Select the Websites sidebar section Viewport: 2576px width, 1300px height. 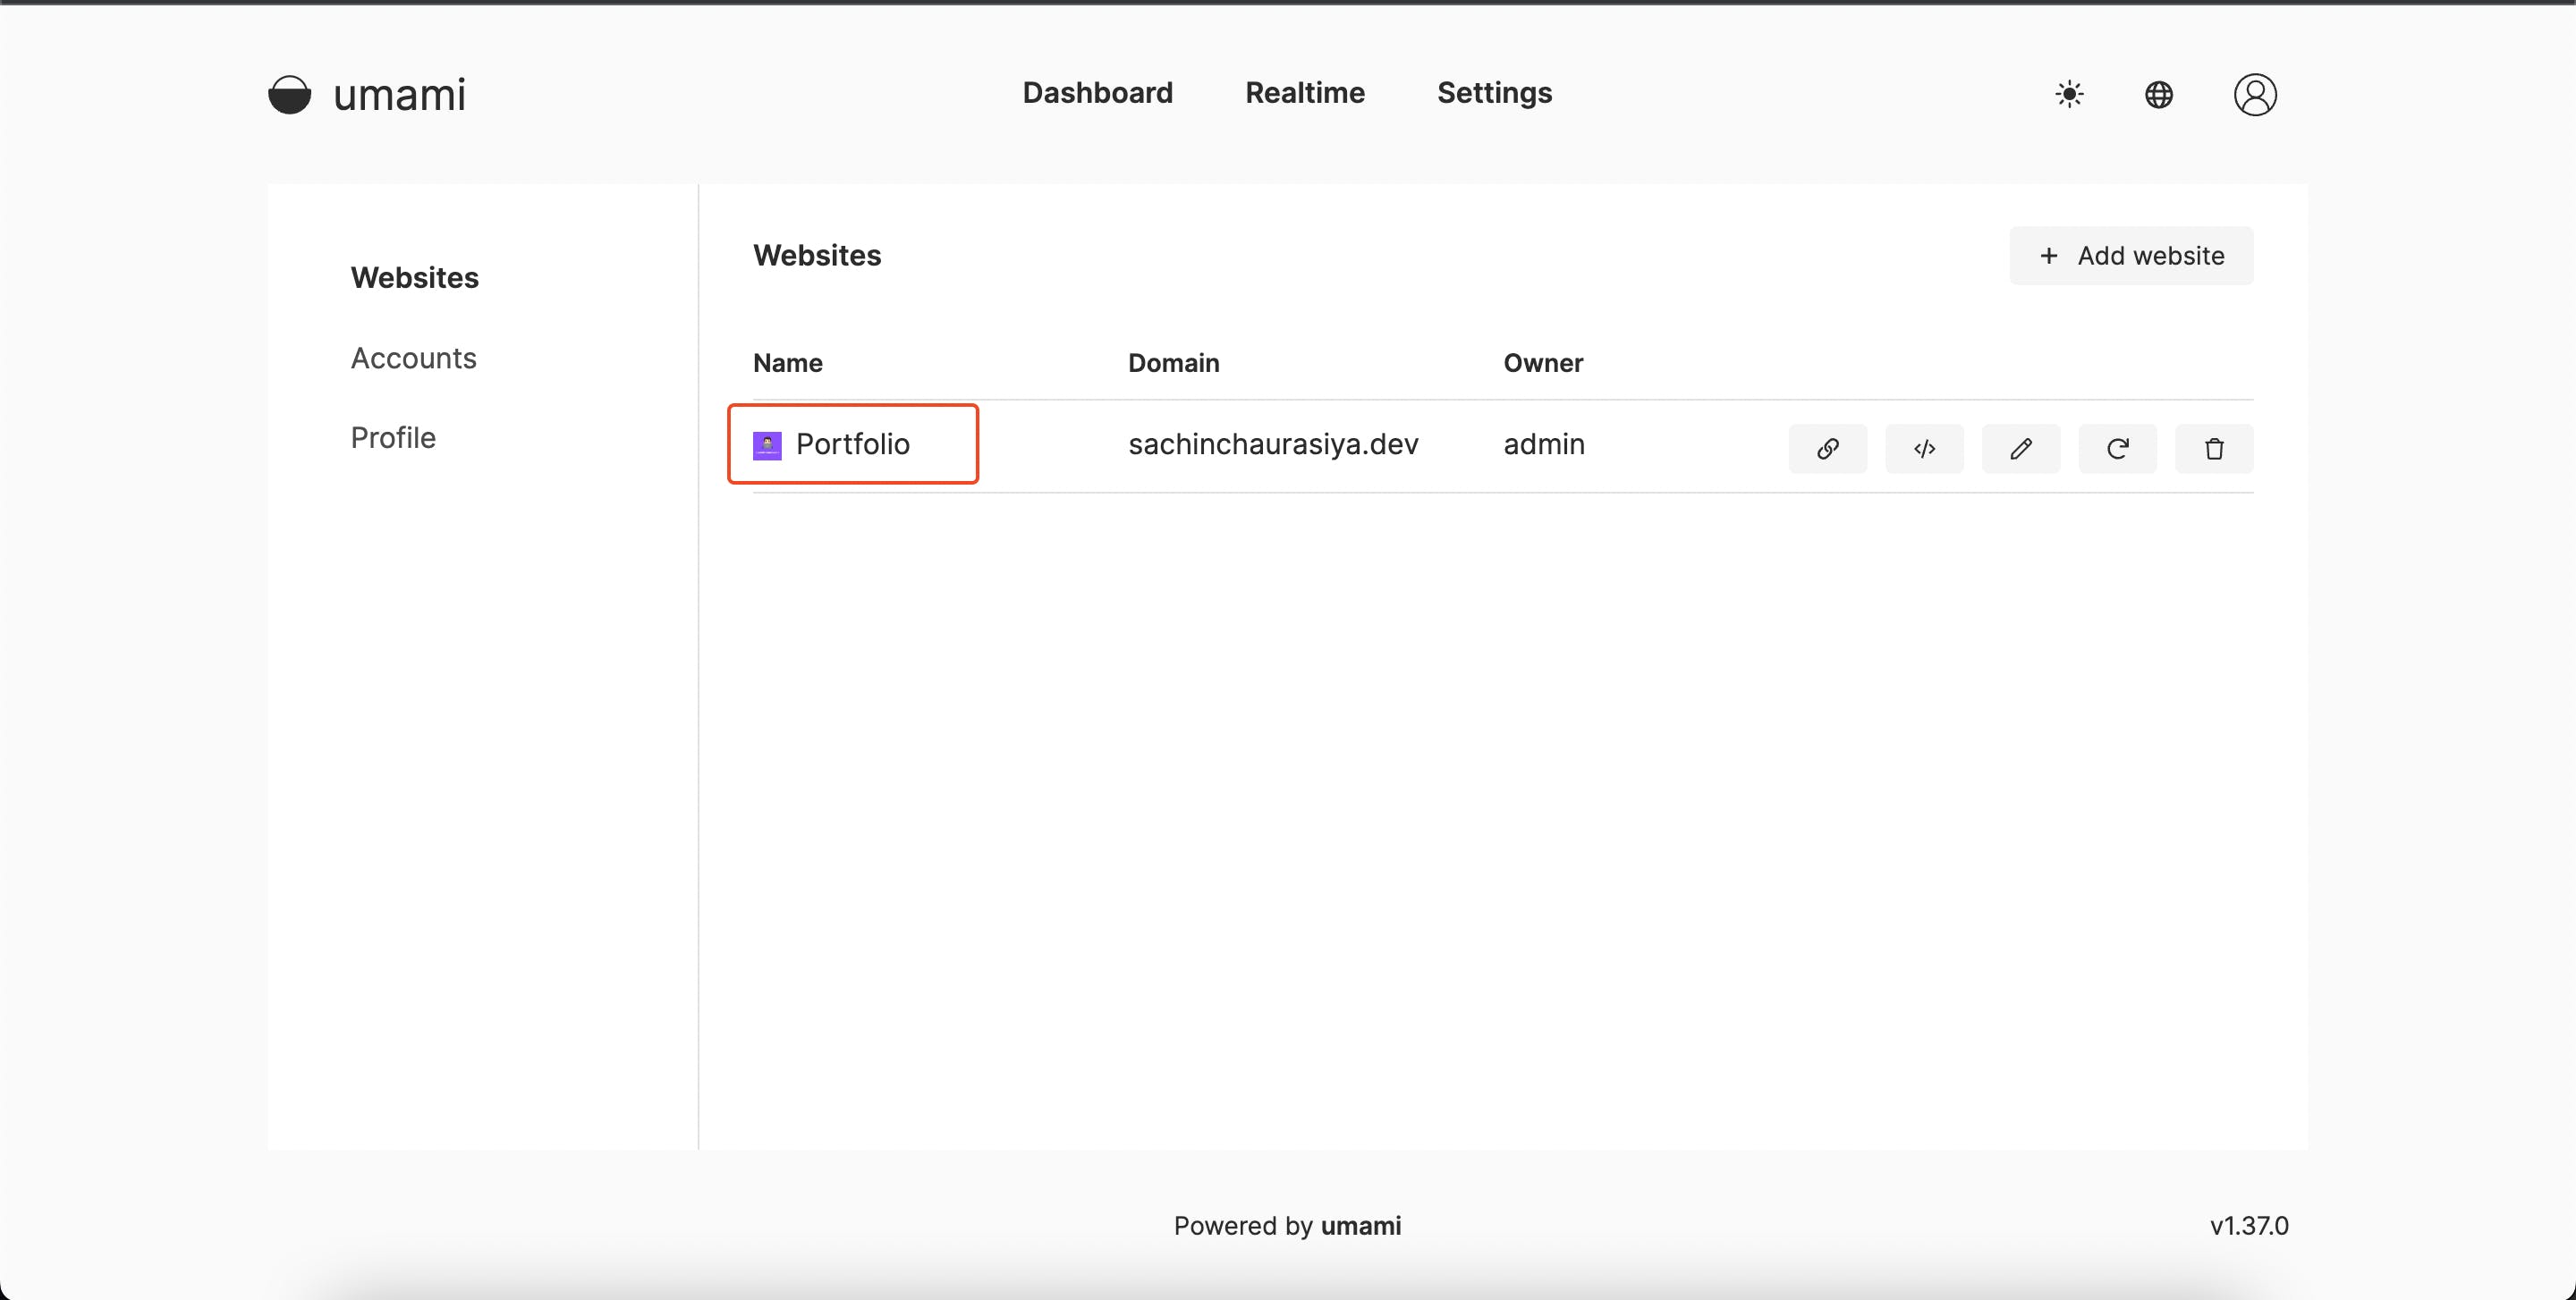point(414,278)
